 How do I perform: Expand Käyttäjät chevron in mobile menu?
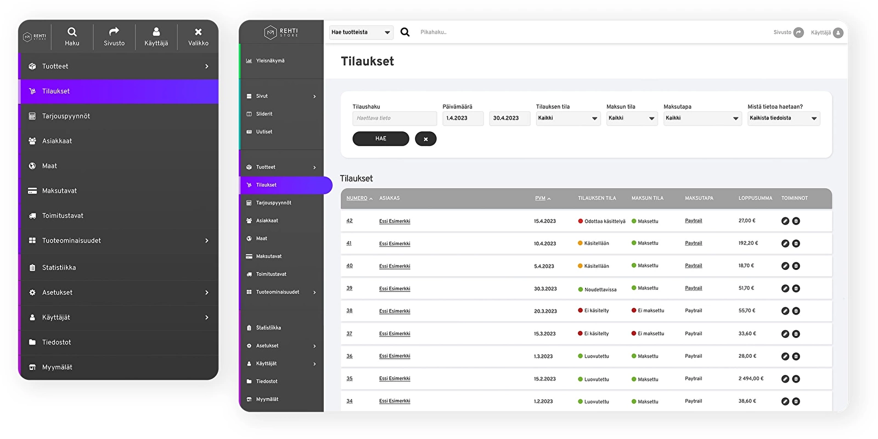click(207, 318)
